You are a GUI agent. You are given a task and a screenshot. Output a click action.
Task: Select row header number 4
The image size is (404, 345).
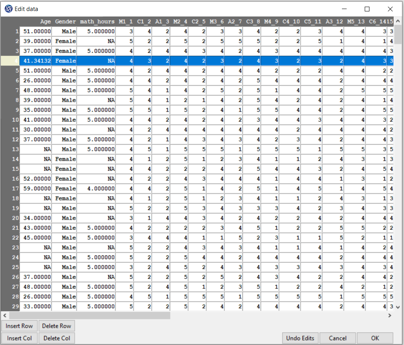pos(10,61)
